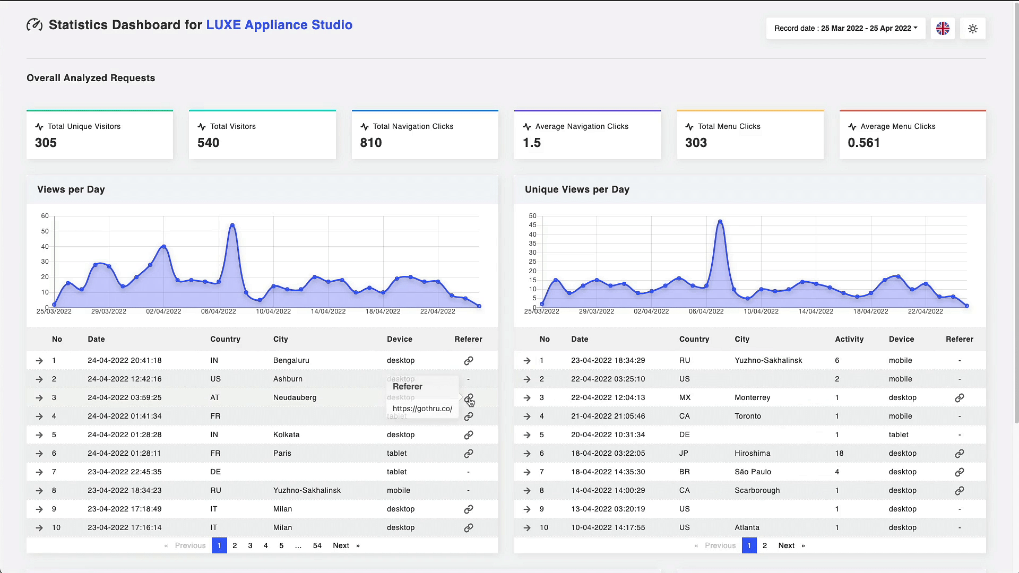The width and height of the screenshot is (1019, 573).
Task: Expand views row 8 Yuzhno-Sakhalinsk arrow
Action: 39,491
